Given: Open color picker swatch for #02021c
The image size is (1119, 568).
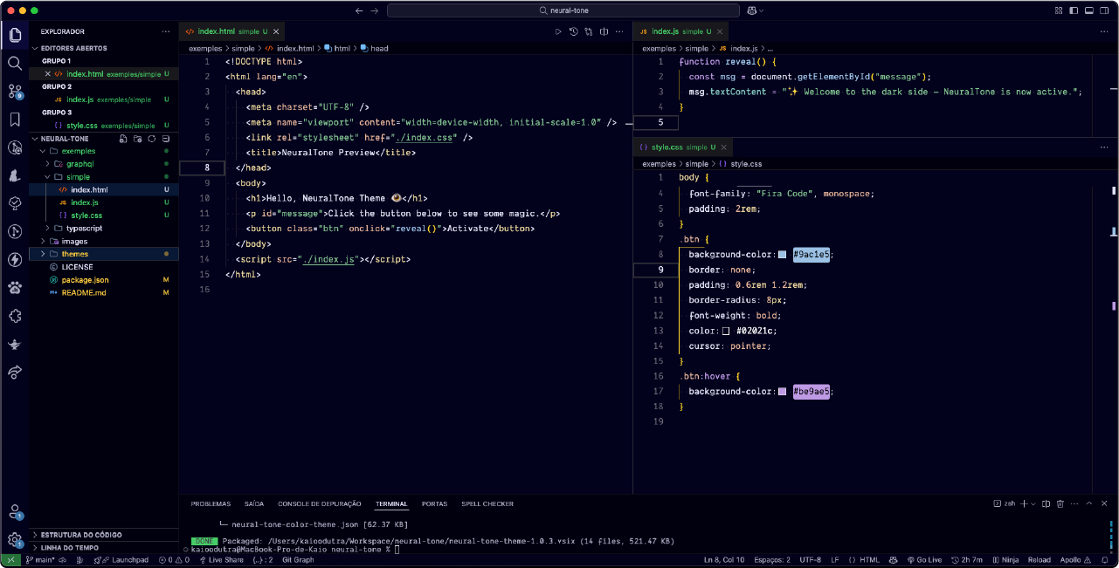Looking at the screenshot, I should pyautogui.click(x=726, y=331).
